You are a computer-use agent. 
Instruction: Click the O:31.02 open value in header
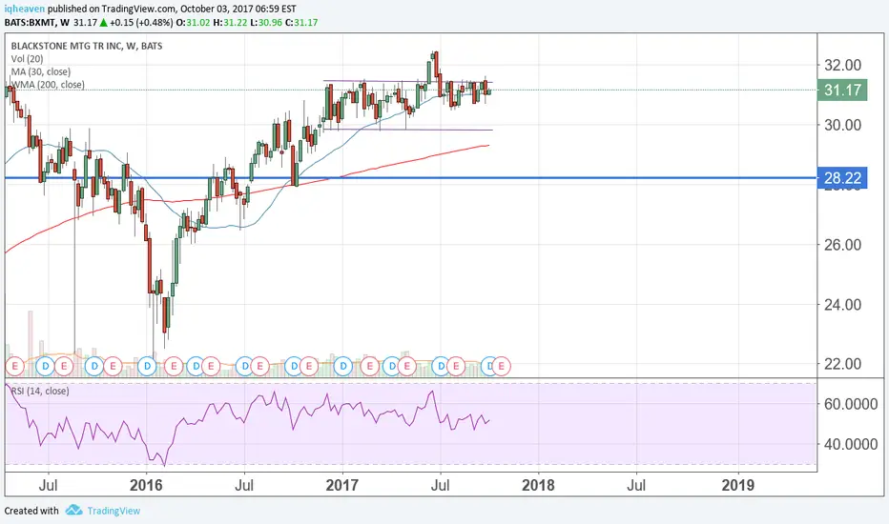(x=193, y=23)
